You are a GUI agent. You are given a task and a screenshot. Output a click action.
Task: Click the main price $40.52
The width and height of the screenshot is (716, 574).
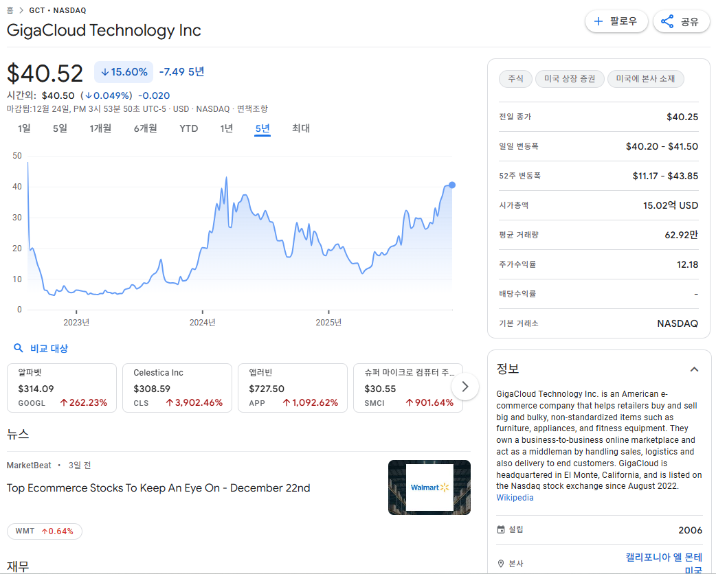[45, 73]
